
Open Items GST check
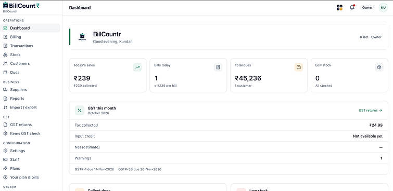(31, 133)
